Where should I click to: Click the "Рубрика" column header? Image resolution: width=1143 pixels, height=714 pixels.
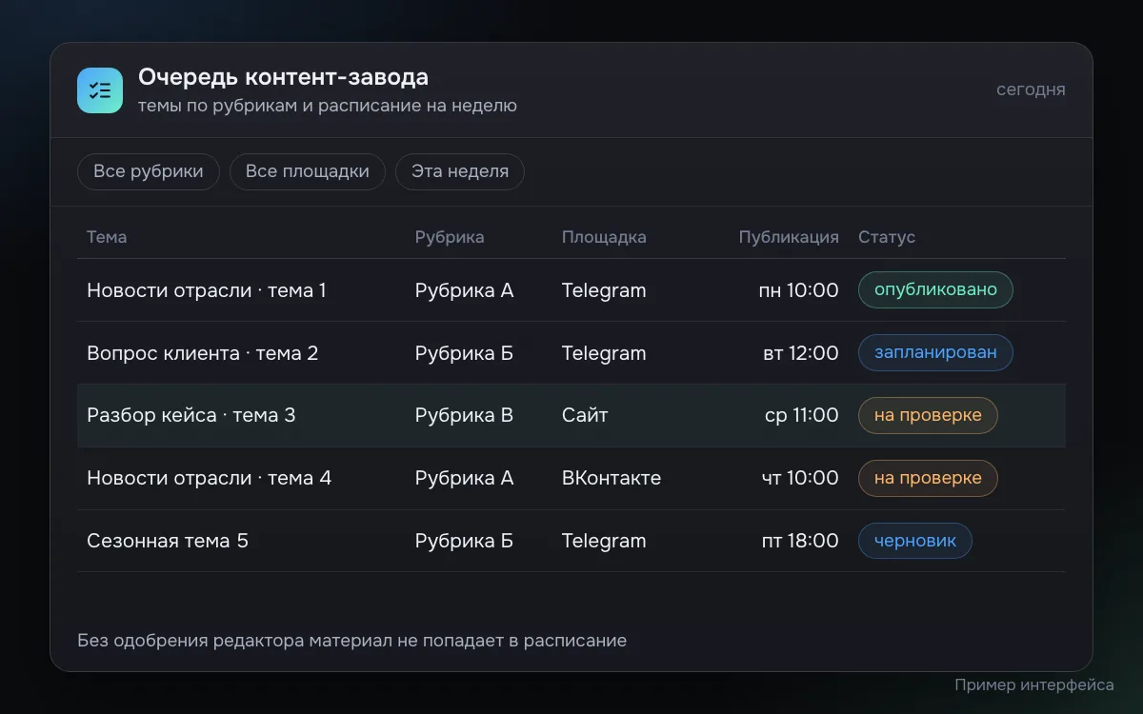click(450, 237)
